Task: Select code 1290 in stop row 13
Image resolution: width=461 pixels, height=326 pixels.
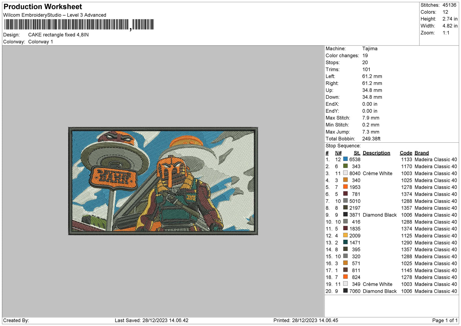Action: tap(406, 243)
